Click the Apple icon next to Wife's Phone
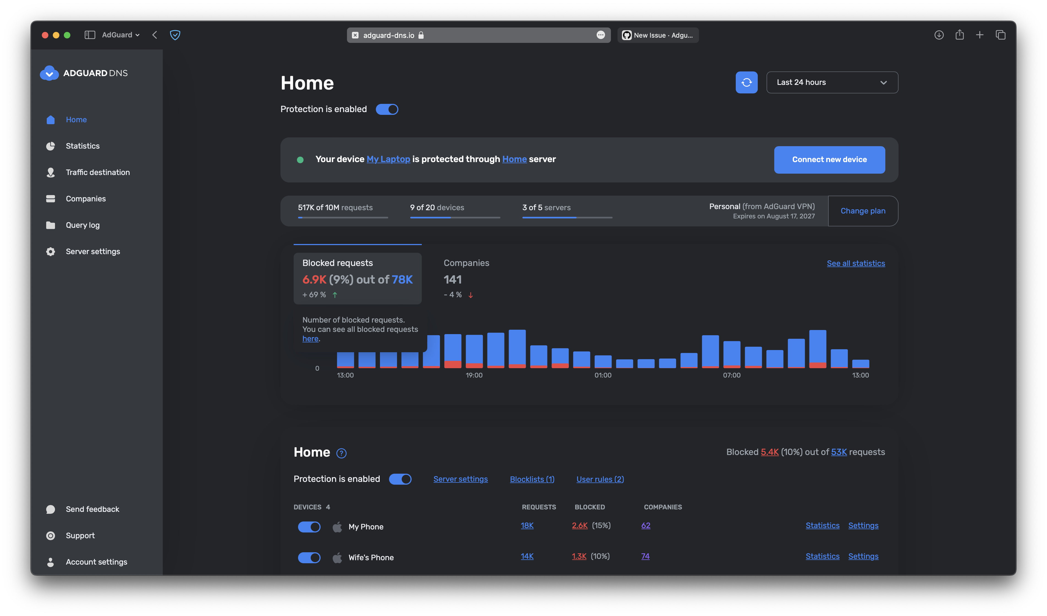 click(x=337, y=557)
